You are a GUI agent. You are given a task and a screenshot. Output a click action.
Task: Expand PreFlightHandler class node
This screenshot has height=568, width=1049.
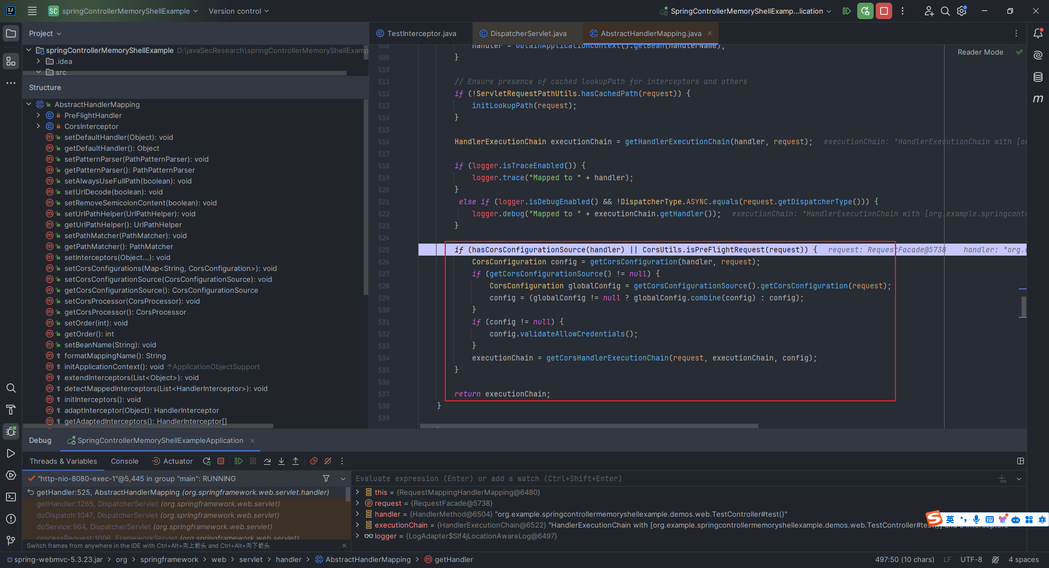pos(38,115)
